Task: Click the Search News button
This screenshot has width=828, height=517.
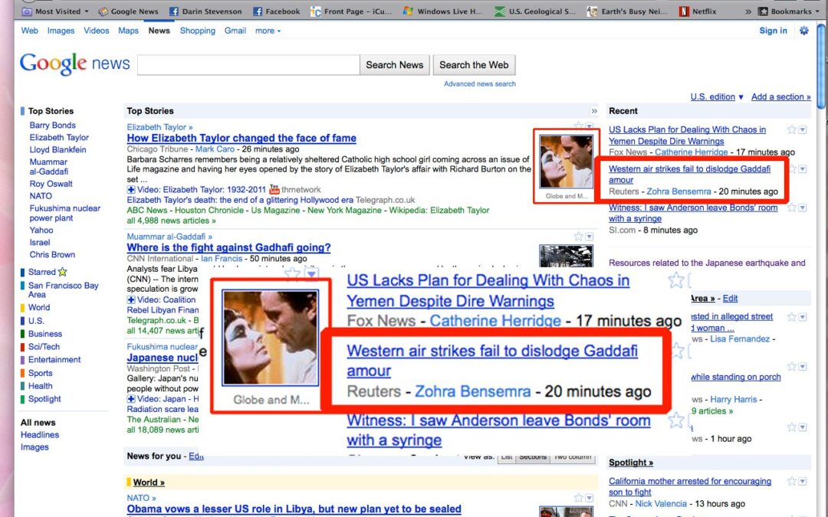Action: (395, 65)
